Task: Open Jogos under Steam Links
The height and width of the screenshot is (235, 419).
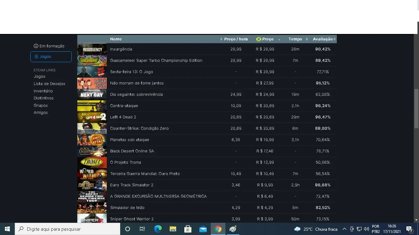Action: tap(40, 76)
